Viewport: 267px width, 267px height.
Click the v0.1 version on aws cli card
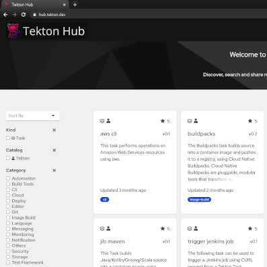pos(166,134)
